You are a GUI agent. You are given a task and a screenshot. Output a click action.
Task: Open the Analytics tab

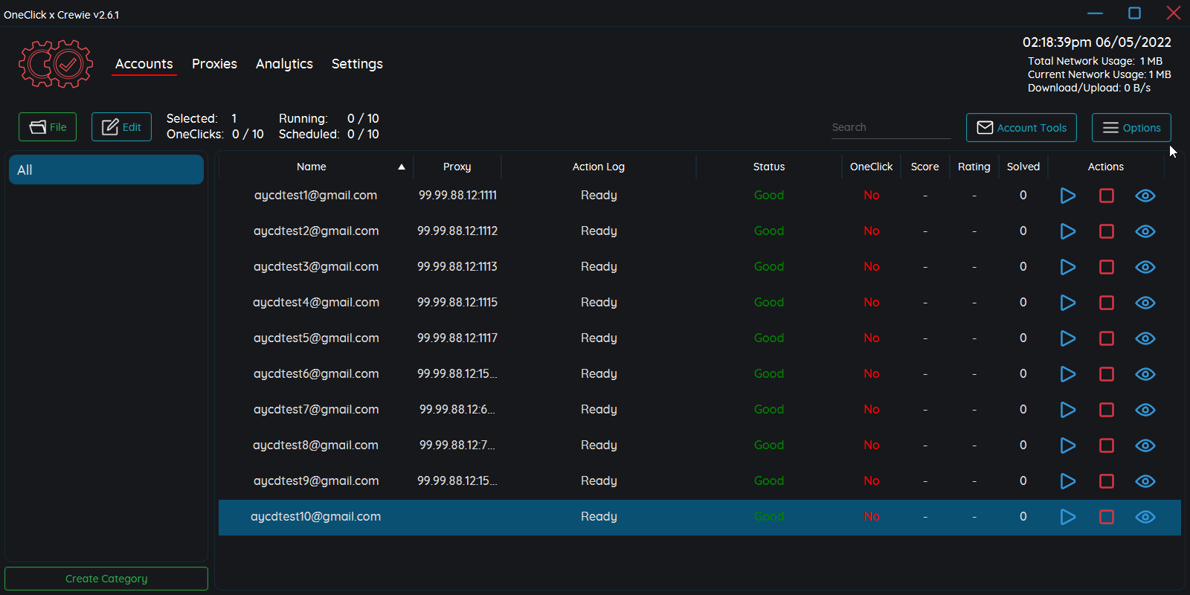pos(284,64)
